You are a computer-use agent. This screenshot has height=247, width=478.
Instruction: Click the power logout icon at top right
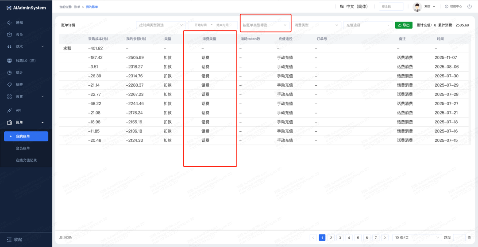point(469,7)
